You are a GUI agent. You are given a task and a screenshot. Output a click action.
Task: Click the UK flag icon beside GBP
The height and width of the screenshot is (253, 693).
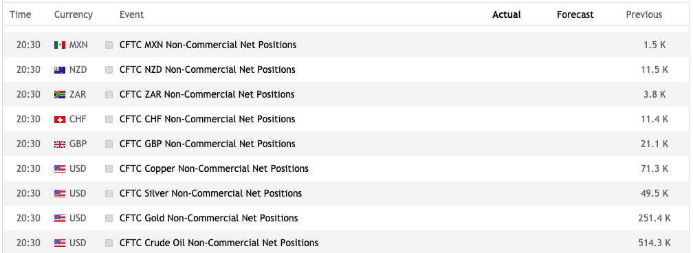coord(60,144)
